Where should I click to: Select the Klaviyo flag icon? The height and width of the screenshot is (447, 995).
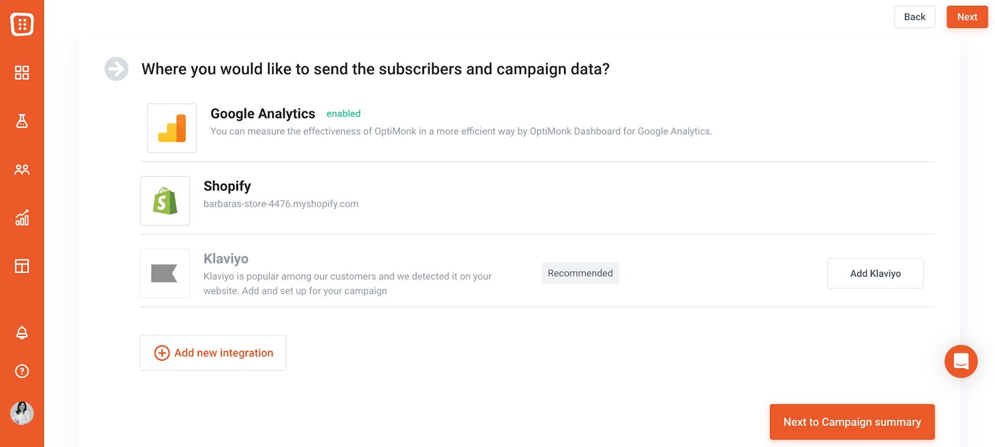165,273
